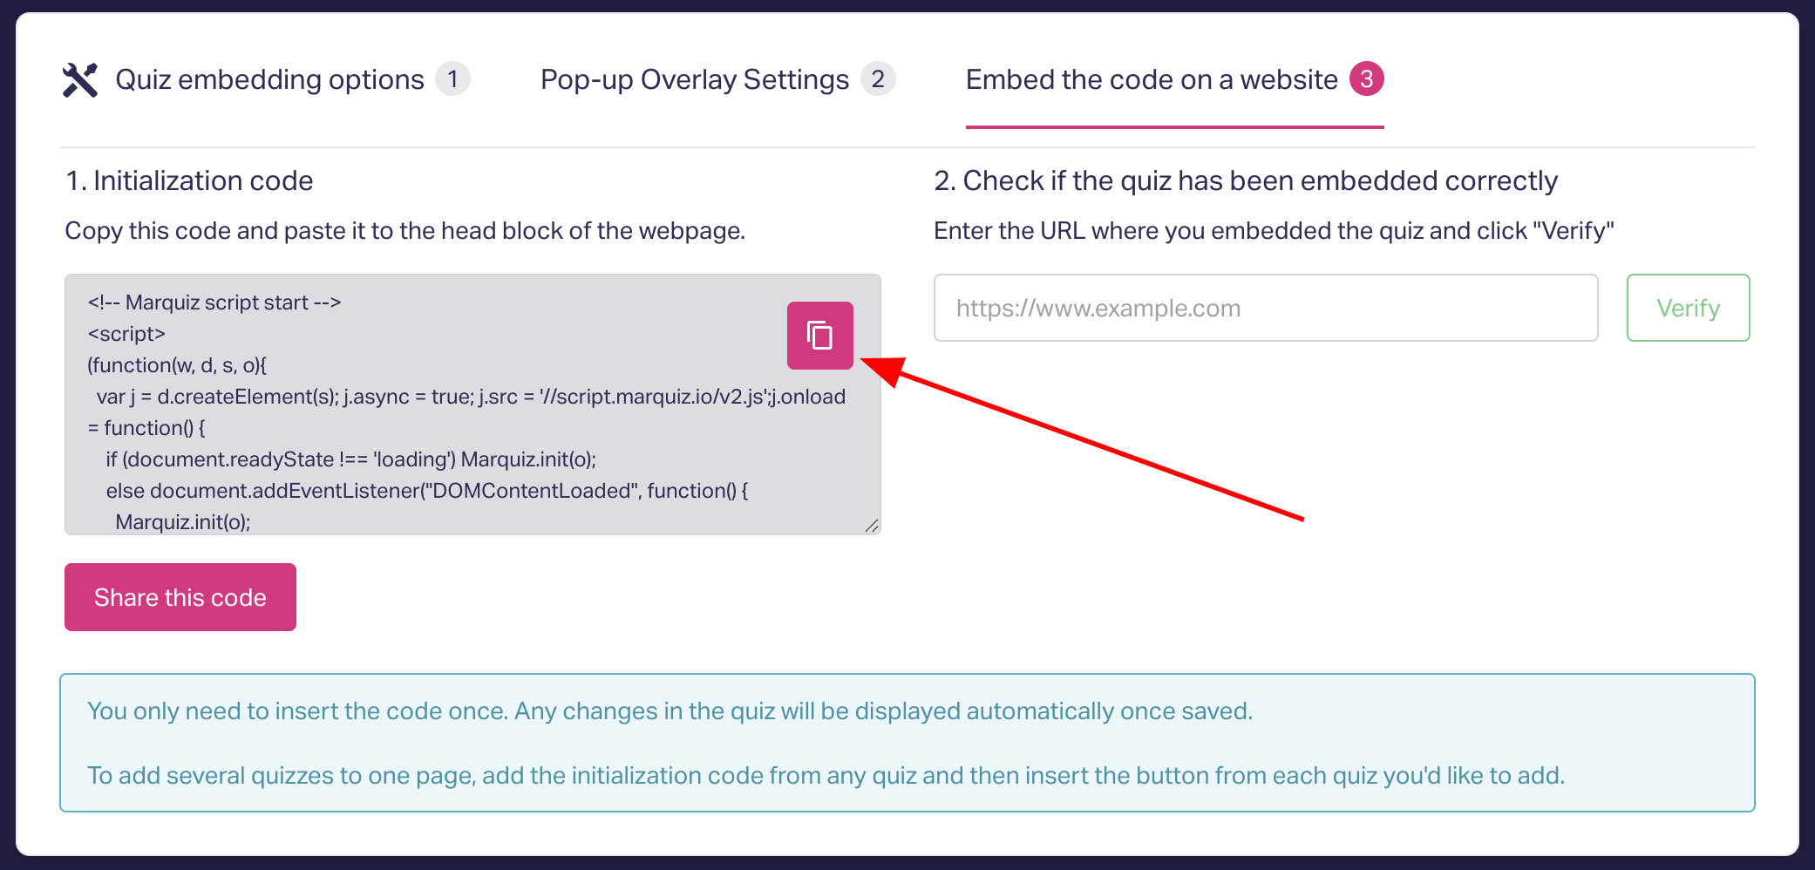Click the crossed tools icon
The height and width of the screenshot is (870, 1815).
pos(80,80)
